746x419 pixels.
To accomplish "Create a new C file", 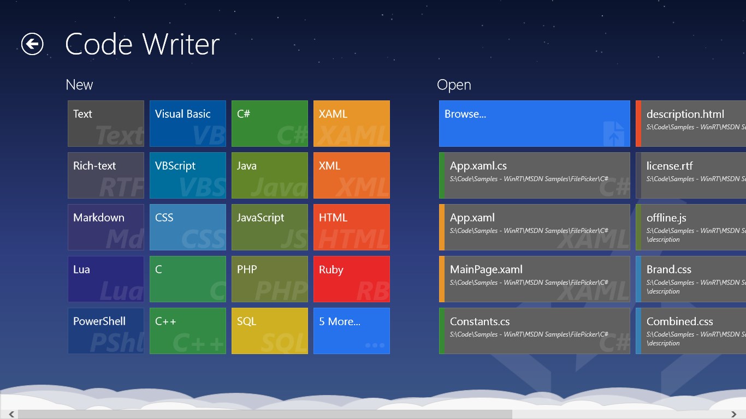I will [x=188, y=279].
